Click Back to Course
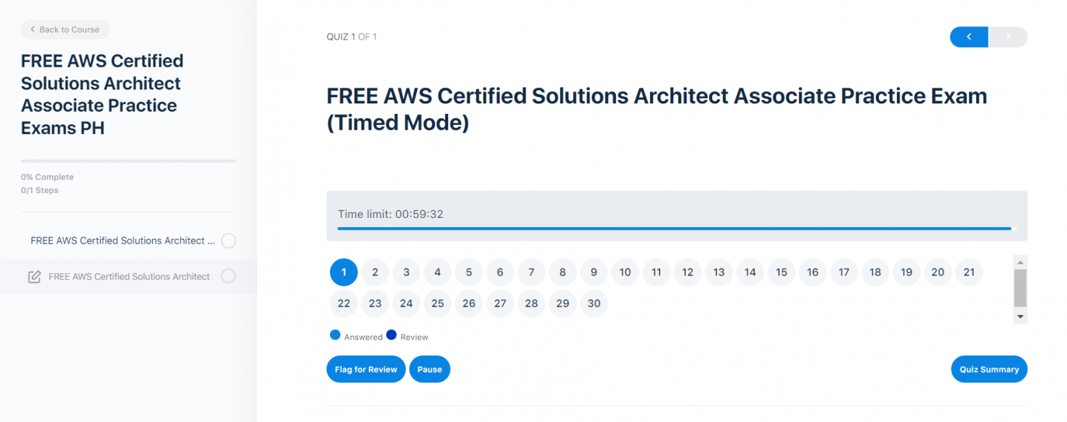This screenshot has width=1067, height=422. [x=65, y=29]
